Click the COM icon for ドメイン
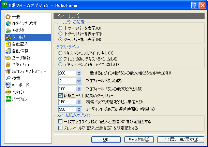 click(8, 92)
